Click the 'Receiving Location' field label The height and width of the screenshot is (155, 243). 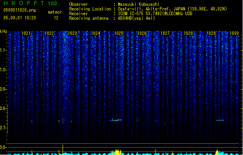pos(90,9)
